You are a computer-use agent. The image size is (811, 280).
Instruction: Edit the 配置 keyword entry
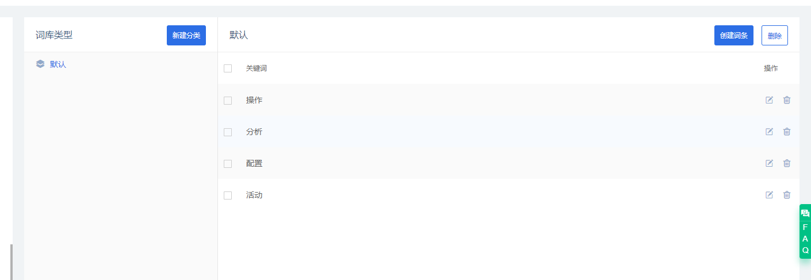click(x=769, y=163)
